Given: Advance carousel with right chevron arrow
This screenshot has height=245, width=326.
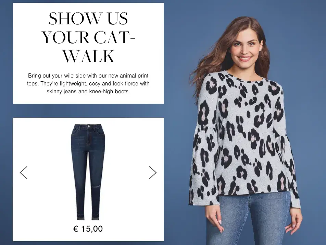Looking at the screenshot, I should (153, 173).
